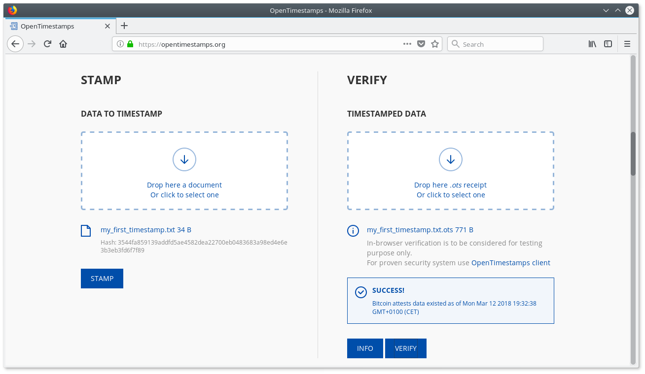Click 'Or click to select one' under Stamp
645x374 pixels.
pyautogui.click(x=184, y=195)
